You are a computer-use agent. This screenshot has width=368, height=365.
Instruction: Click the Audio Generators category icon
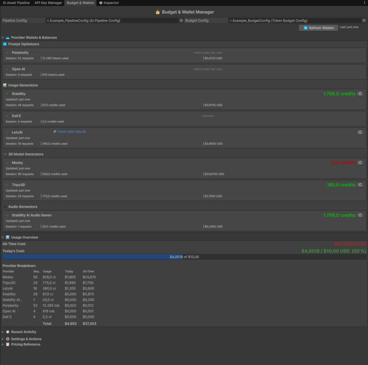click(x=5, y=207)
